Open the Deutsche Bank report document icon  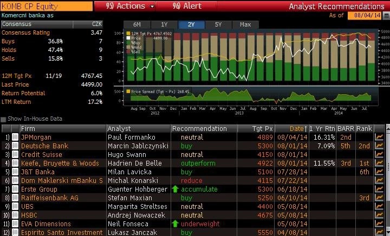coord(15,146)
